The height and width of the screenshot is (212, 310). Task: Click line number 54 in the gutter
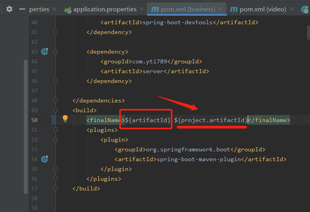pyautogui.click(x=34, y=159)
